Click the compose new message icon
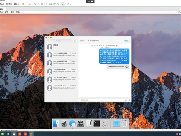 coord(75,40)
